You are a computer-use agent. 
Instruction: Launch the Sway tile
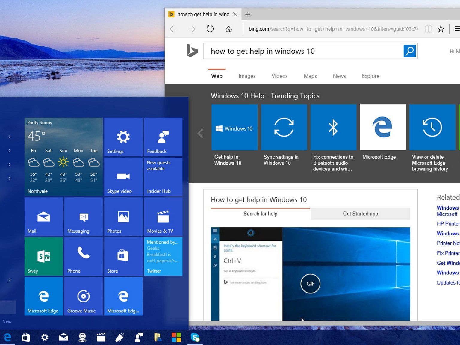pos(44,256)
